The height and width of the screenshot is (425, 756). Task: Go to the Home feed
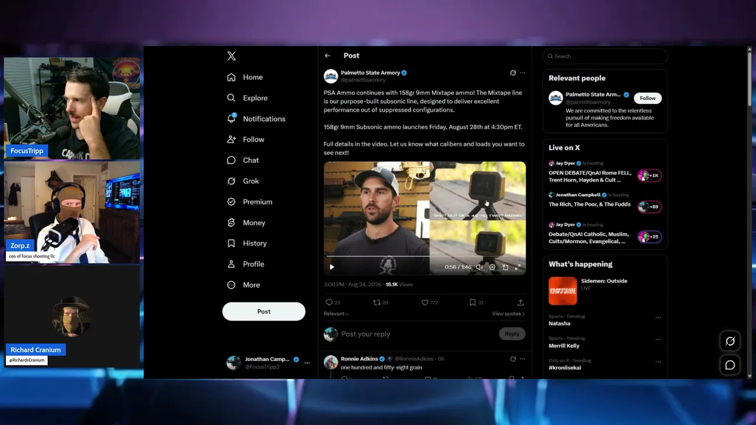pyautogui.click(x=245, y=77)
